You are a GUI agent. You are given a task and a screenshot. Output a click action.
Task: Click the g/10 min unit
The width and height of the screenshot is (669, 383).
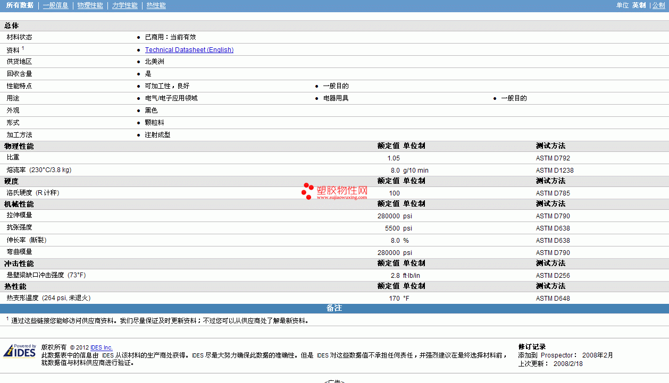click(416, 171)
